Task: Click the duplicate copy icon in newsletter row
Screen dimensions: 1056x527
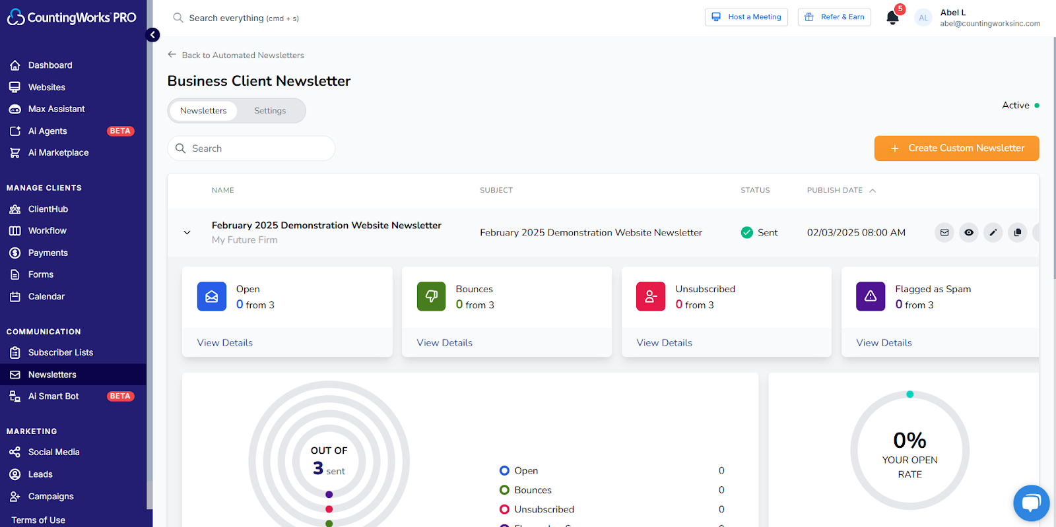Action: (1018, 233)
